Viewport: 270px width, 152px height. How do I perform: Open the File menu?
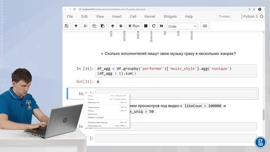pos(70,16)
